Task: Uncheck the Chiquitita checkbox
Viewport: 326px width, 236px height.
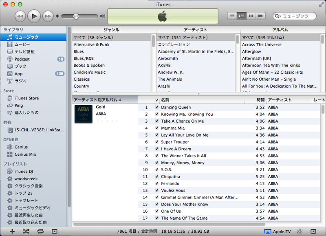Action: [x=157, y=176]
